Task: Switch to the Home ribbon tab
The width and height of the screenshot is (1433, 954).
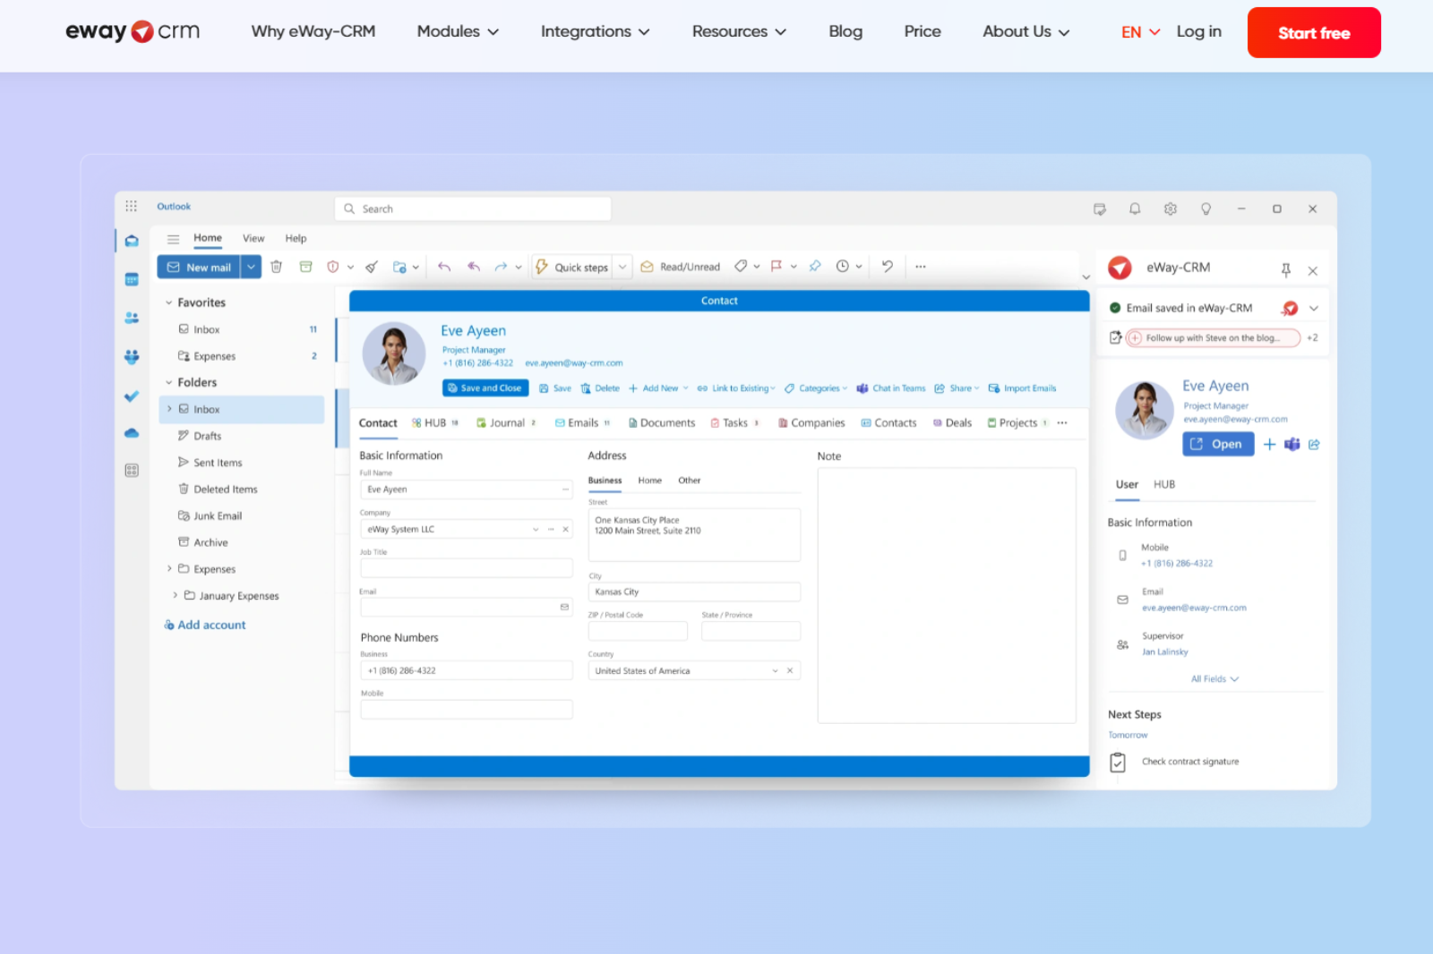Action: (208, 238)
